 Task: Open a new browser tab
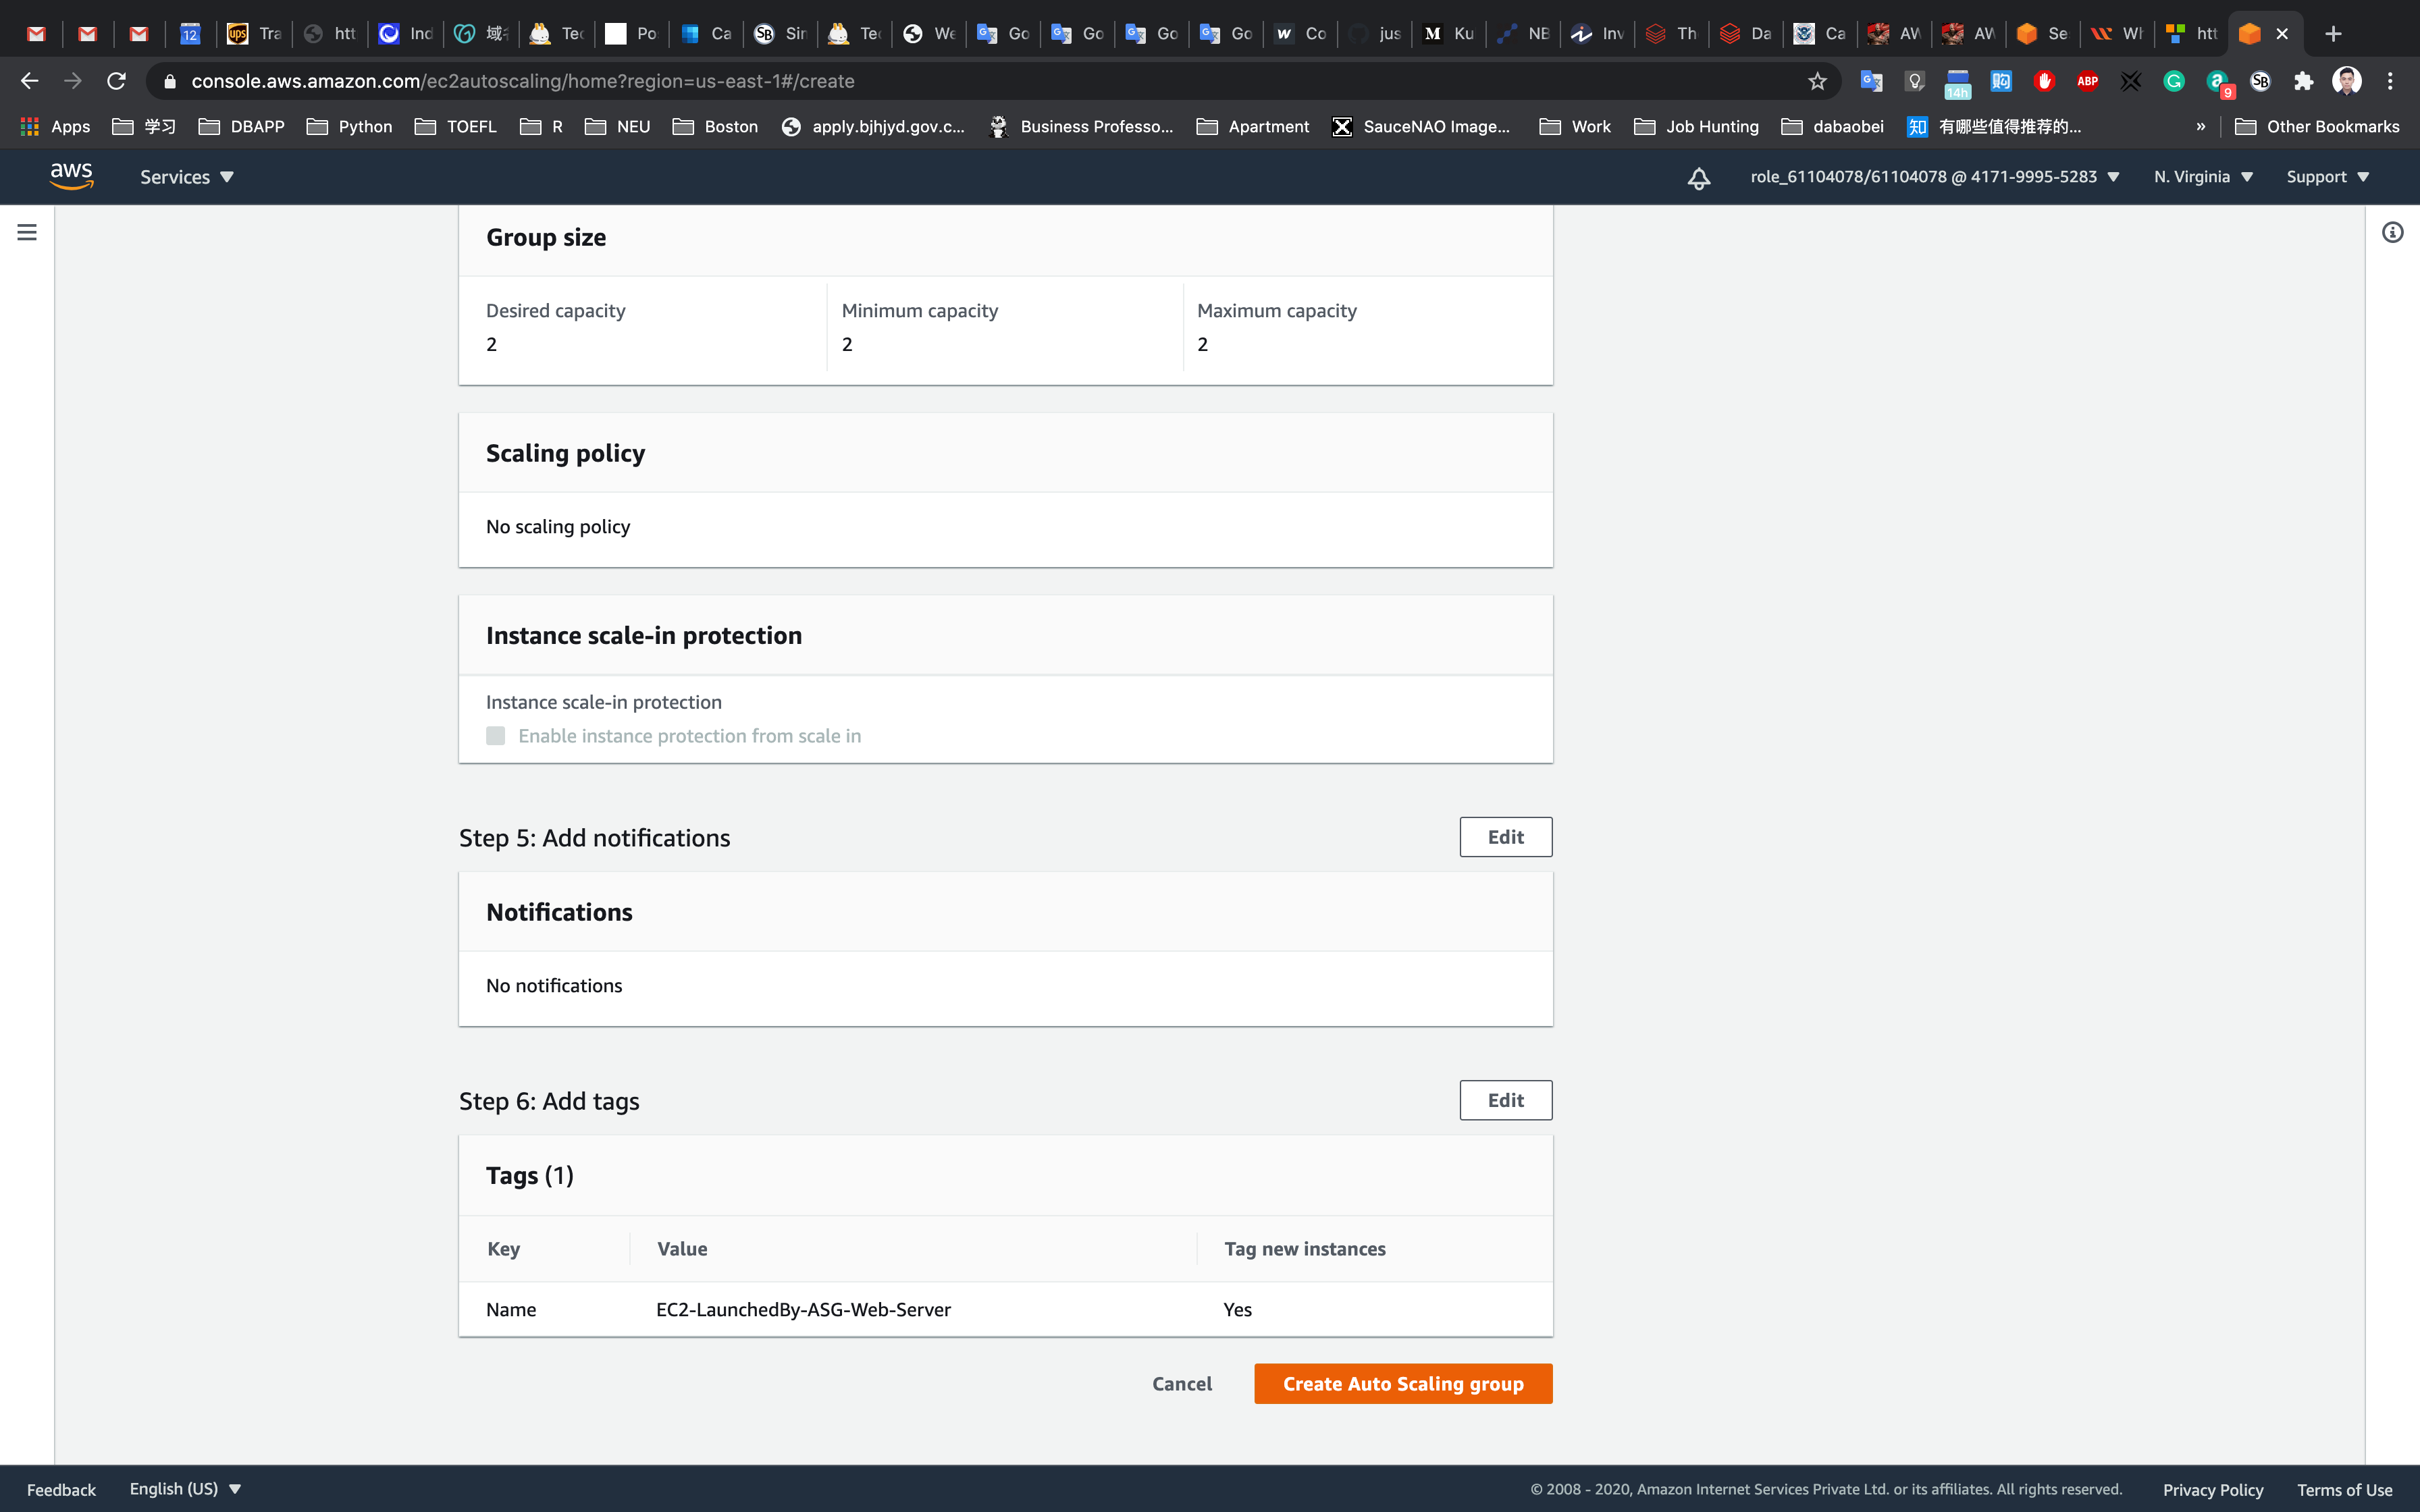(x=2333, y=34)
